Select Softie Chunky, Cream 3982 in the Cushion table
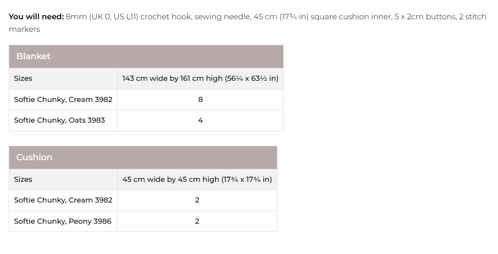 point(63,200)
